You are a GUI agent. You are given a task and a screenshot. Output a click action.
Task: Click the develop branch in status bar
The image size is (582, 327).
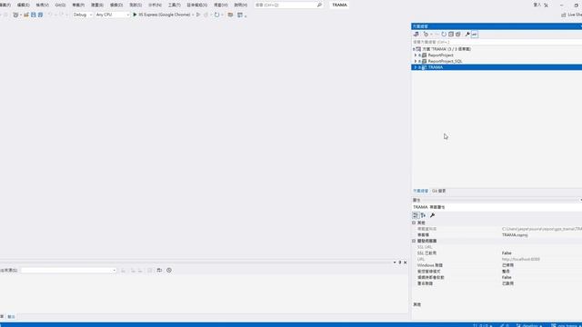(529, 325)
